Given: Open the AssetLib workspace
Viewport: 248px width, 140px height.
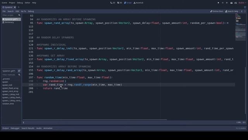Looking at the screenshot, I should pyautogui.click(x=138, y=3).
